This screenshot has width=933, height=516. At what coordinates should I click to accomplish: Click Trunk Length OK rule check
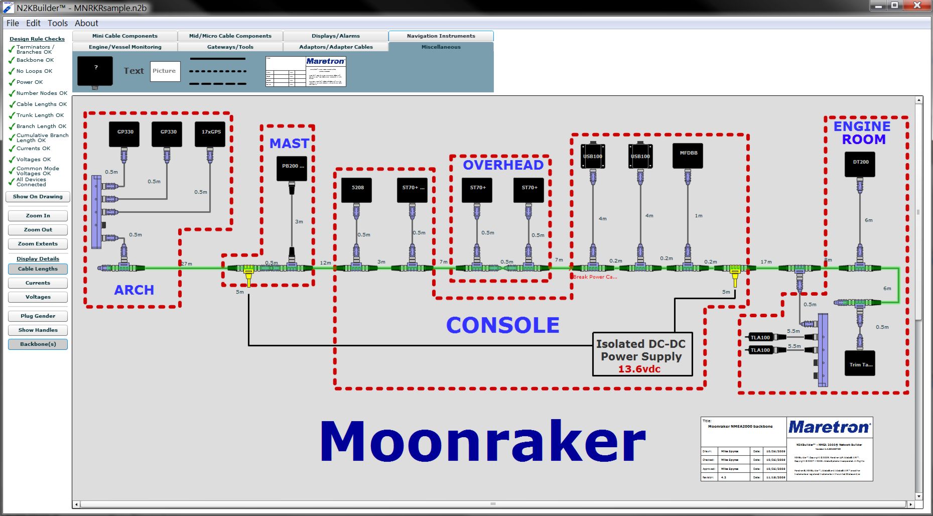click(36, 115)
